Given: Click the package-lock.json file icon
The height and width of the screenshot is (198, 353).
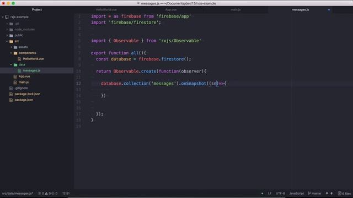Looking at the screenshot, I should pos(11,94).
